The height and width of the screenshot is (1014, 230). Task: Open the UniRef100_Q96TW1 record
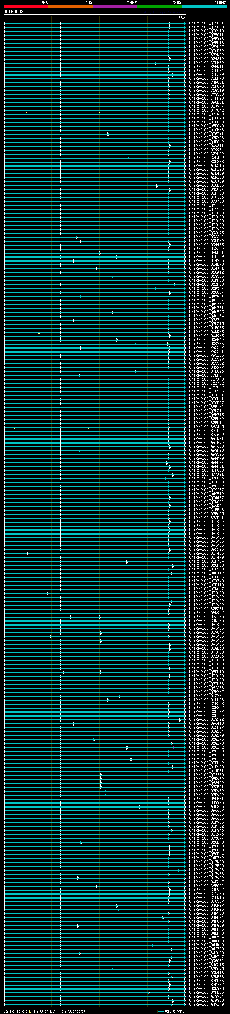tap(206, 134)
